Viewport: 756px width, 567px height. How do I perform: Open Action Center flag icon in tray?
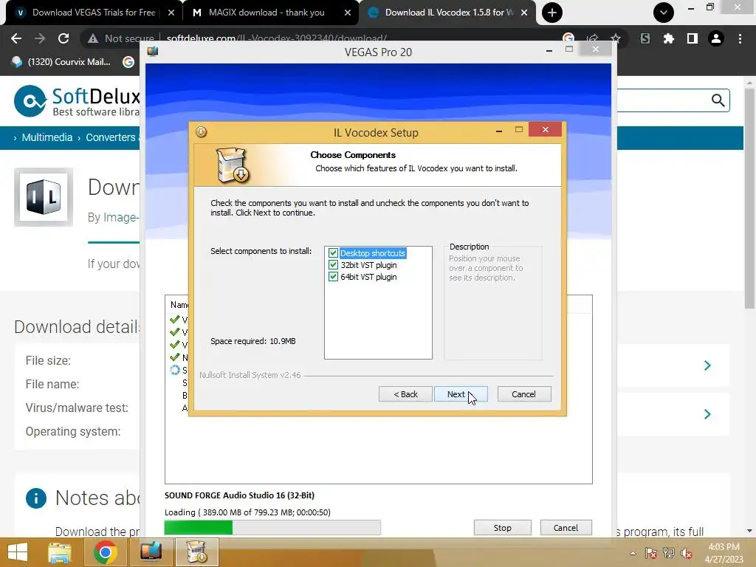tap(651, 553)
